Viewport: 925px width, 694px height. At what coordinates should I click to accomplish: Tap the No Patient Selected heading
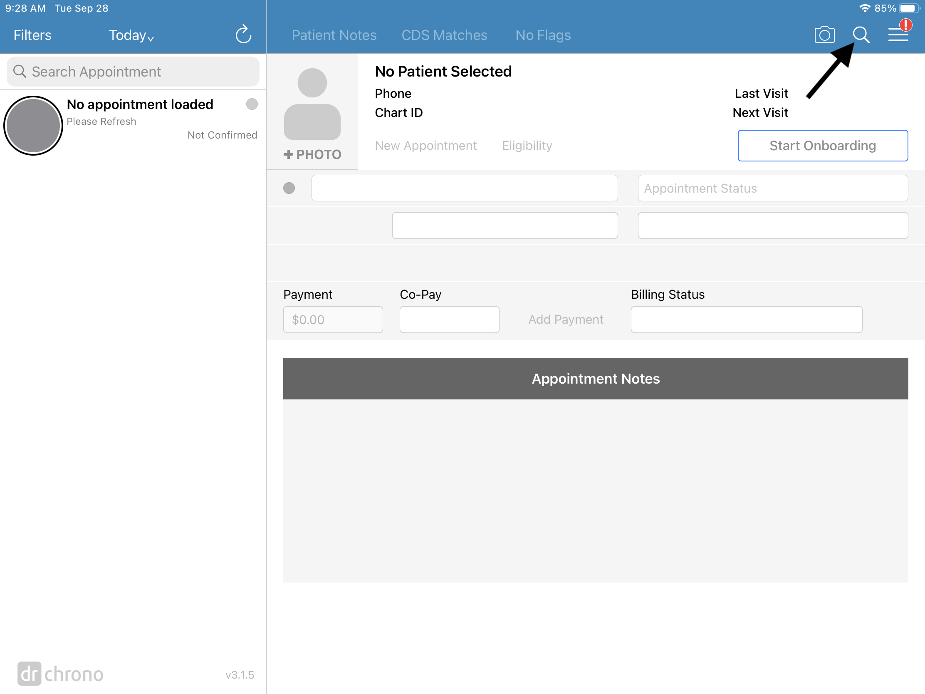(443, 72)
